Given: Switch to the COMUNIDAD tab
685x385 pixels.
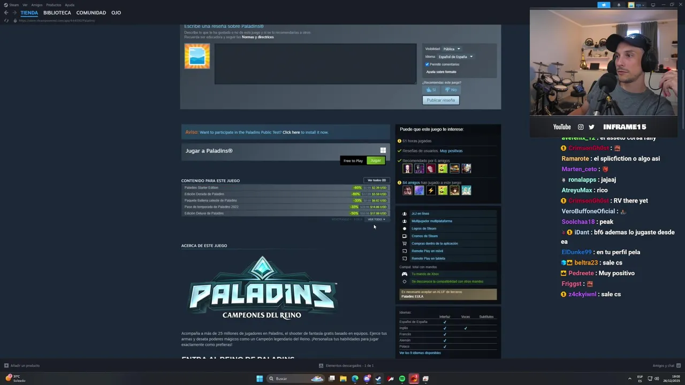Looking at the screenshot, I should 91,13.
